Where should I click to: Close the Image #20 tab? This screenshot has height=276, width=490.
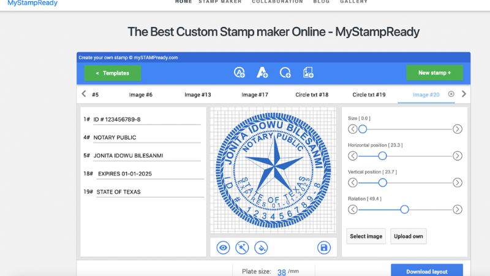(x=451, y=94)
